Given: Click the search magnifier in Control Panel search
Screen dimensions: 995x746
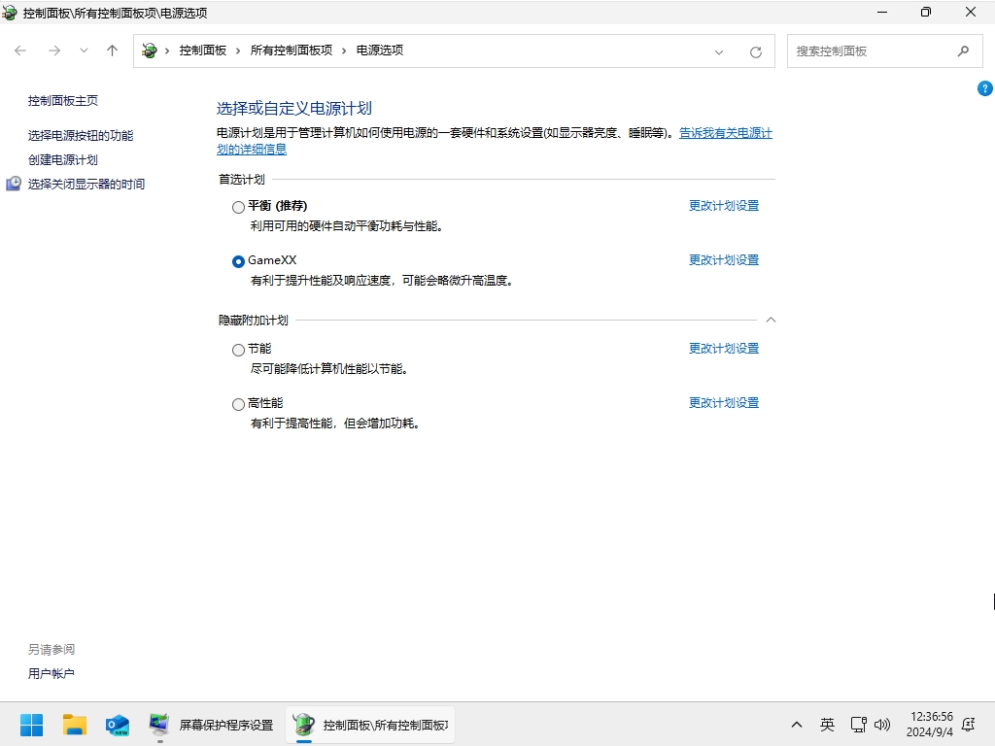Looking at the screenshot, I should point(963,50).
